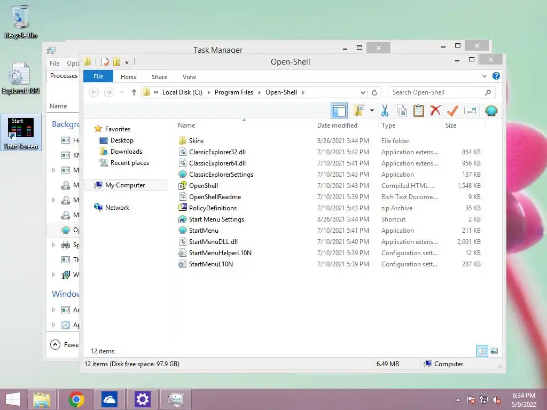
Task: Open the Customize Quick Access Toolbar dropdown
Action: click(127, 62)
